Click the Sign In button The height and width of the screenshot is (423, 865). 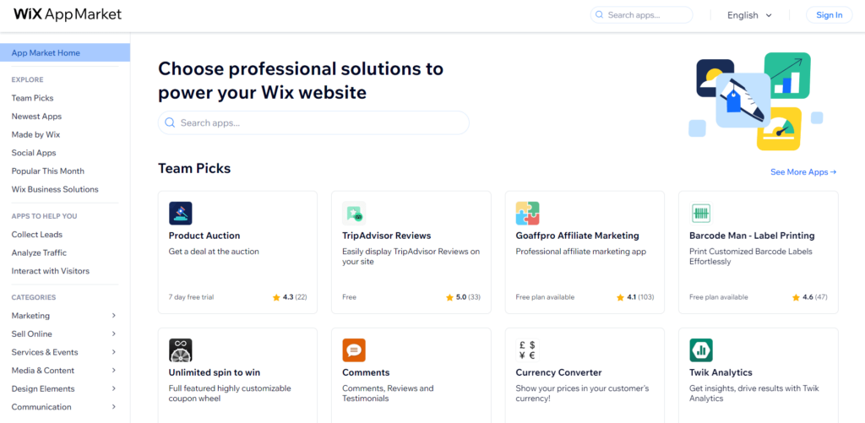(x=830, y=15)
